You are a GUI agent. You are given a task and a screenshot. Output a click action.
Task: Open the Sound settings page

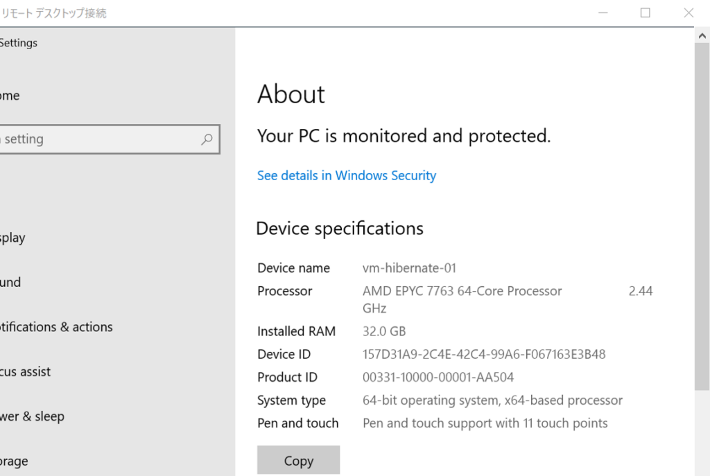pos(10,282)
